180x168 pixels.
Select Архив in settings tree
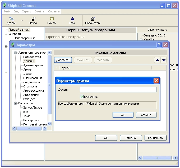27,70
